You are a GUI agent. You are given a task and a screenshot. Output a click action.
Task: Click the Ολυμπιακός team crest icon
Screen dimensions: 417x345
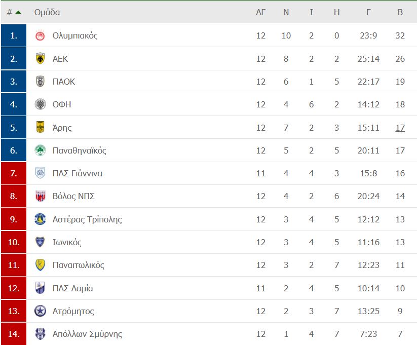click(40, 35)
